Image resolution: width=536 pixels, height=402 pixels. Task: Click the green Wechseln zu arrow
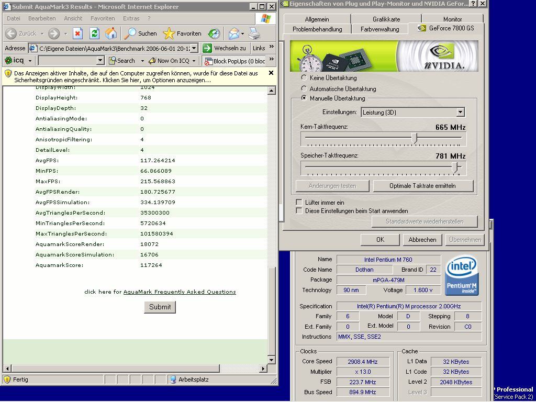[207, 48]
